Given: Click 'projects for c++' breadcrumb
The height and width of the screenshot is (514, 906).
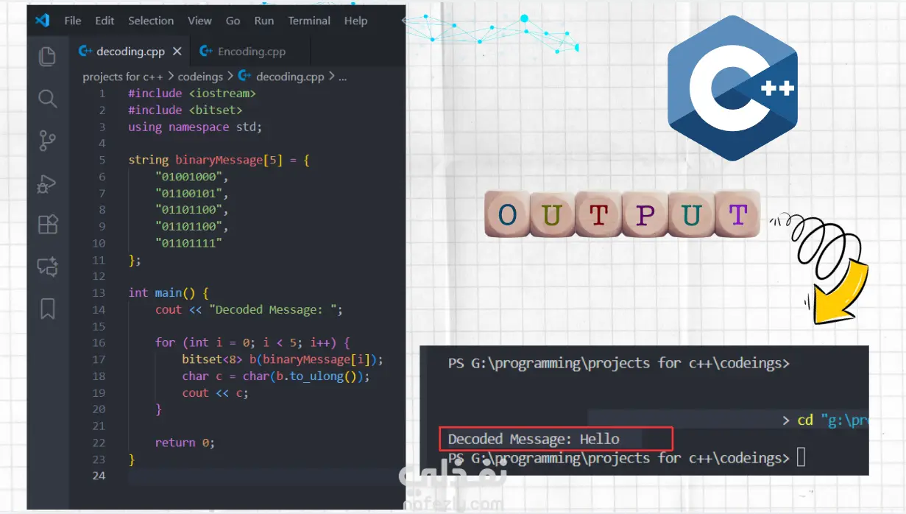Looking at the screenshot, I should point(123,77).
